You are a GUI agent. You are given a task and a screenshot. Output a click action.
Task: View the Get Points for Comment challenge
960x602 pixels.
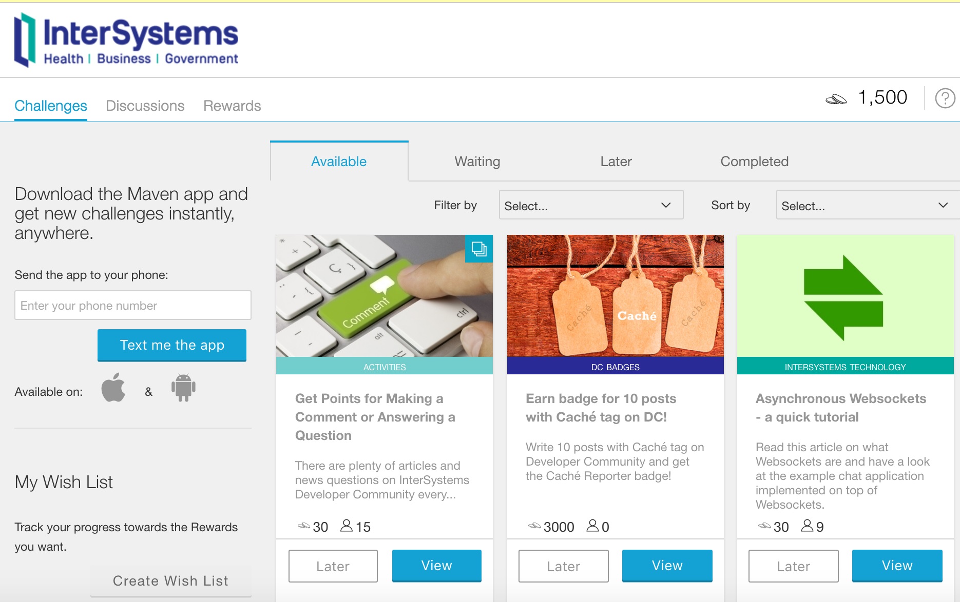(x=437, y=566)
